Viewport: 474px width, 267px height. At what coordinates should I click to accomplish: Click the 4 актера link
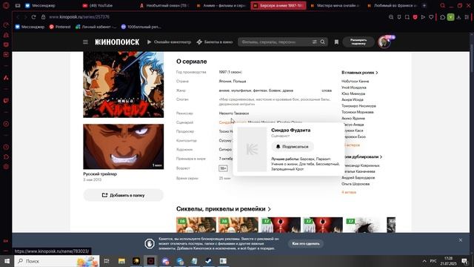click(x=349, y=192)
